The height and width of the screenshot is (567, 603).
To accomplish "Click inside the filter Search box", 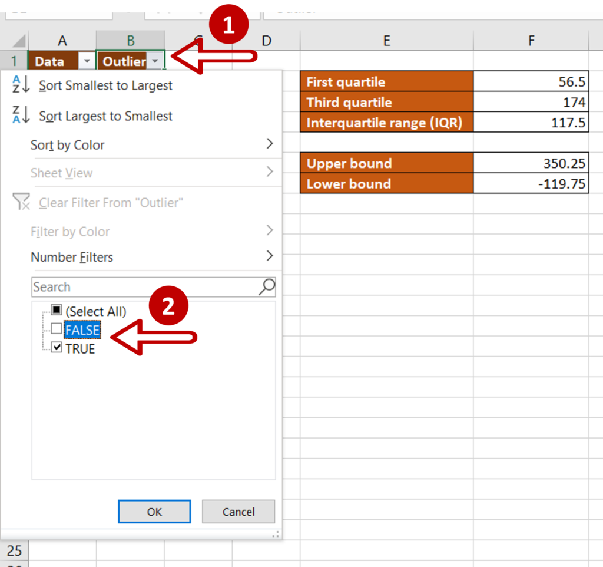I will click(118, 287).
